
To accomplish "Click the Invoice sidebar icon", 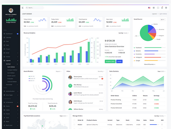I will [x=4, y=57].
